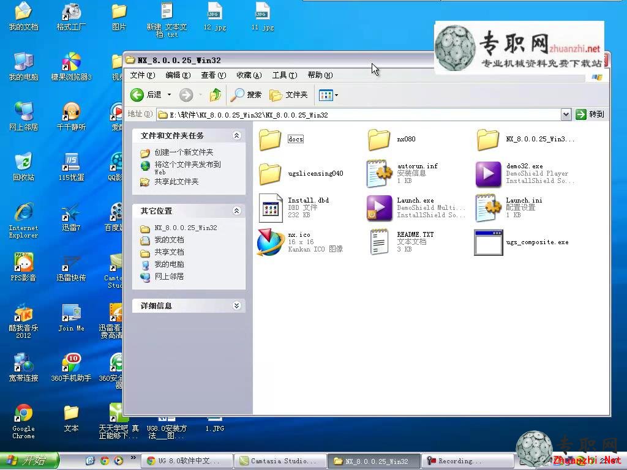627x470 pixels.
Task: Open 360手机助手 desktop shortcut
Action: [x=71, y=368]
